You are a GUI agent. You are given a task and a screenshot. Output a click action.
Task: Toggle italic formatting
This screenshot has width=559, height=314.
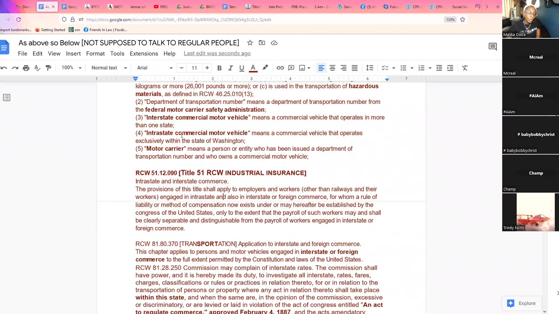tap(230, 68)
